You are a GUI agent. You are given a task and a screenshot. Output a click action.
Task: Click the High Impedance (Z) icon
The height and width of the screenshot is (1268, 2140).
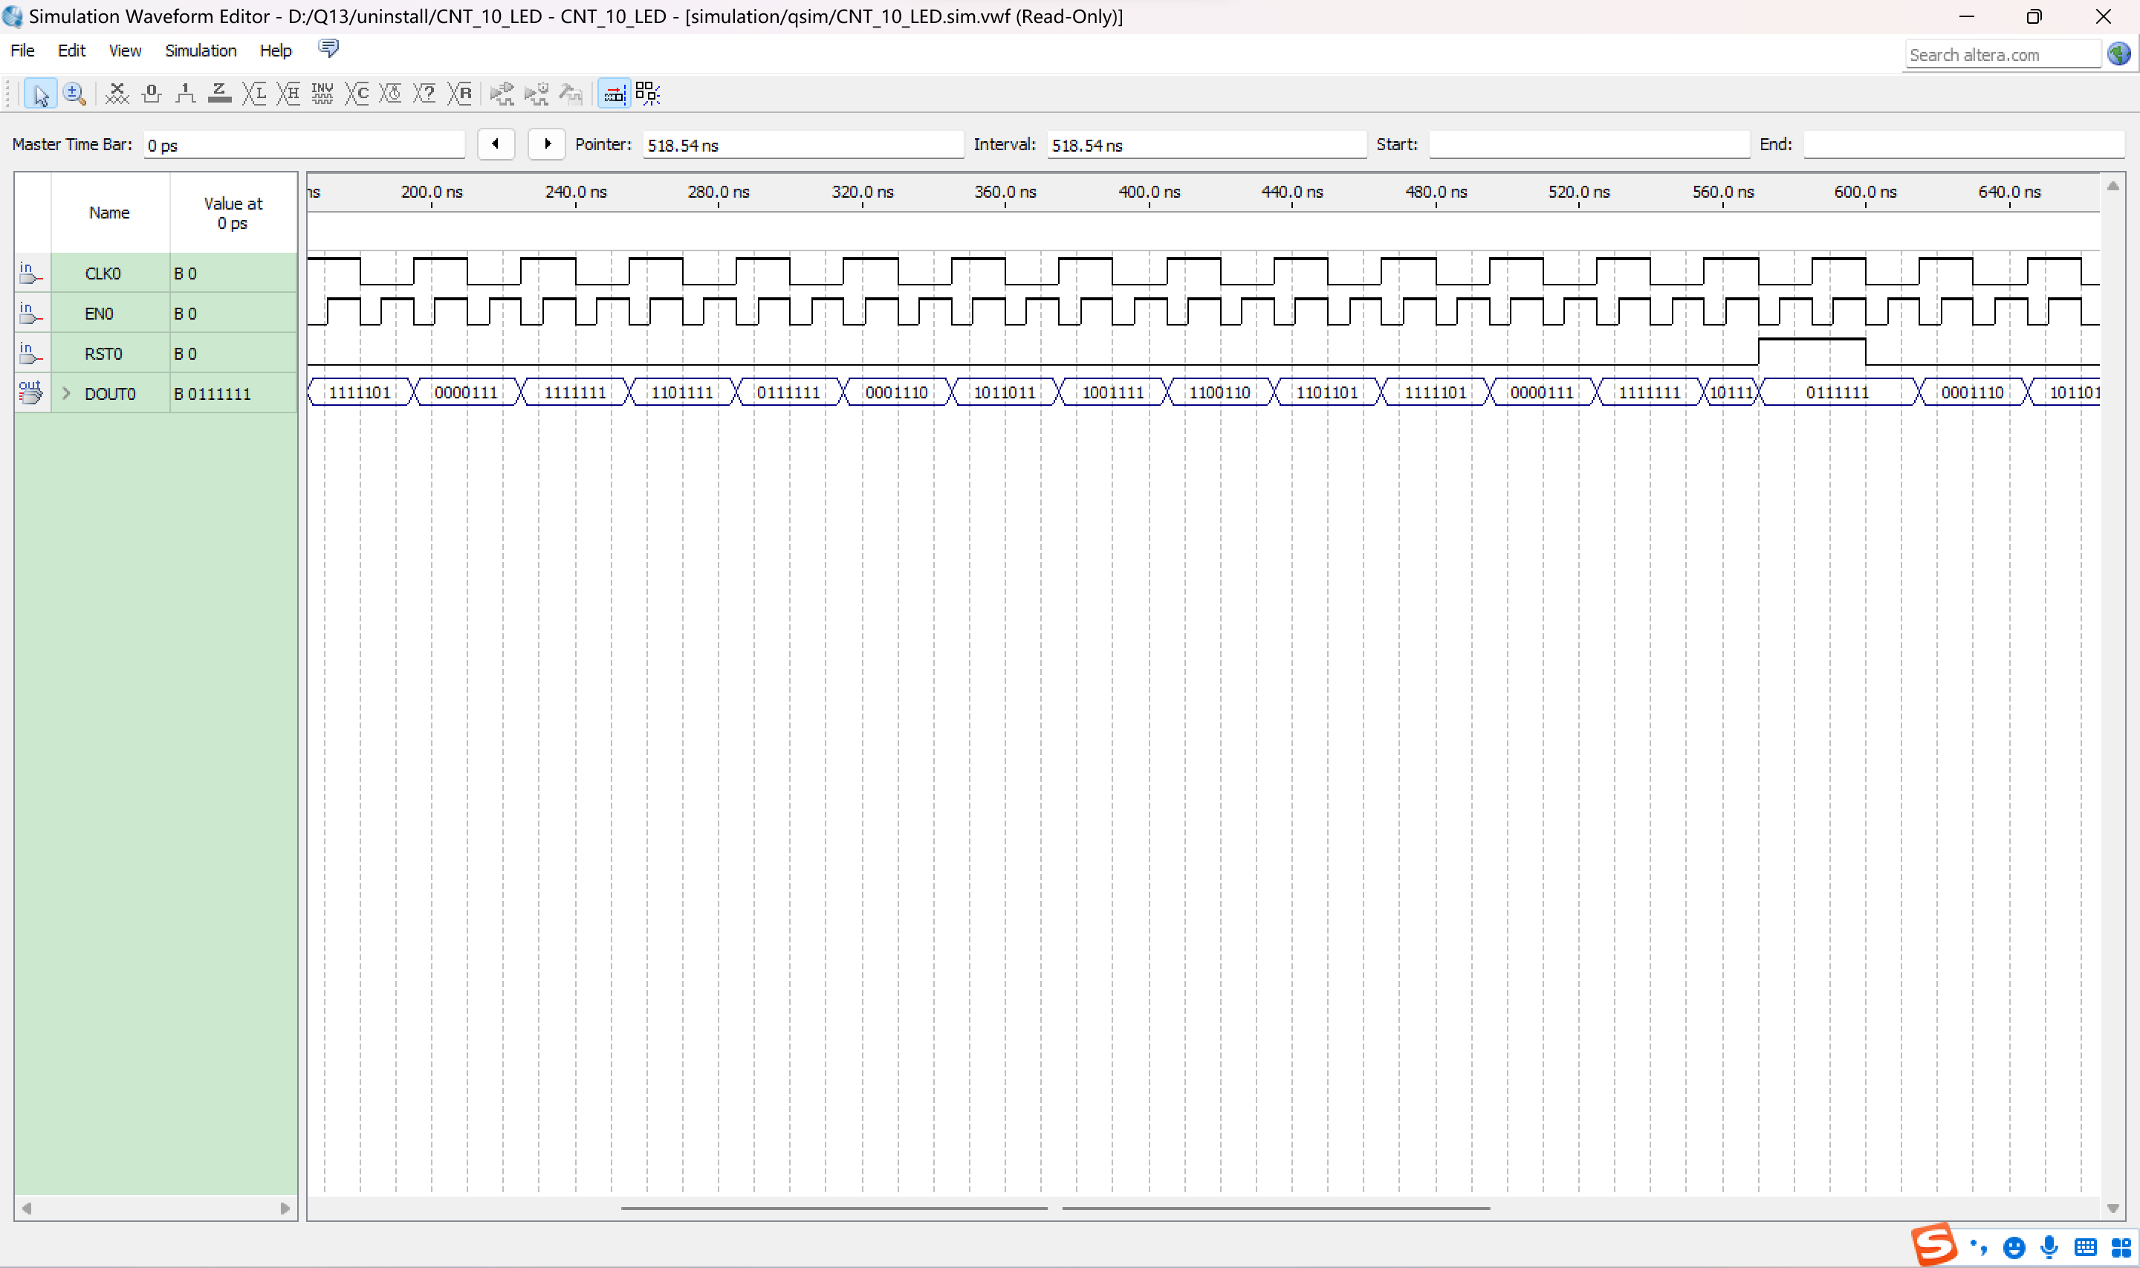click(x=219, y=94)
